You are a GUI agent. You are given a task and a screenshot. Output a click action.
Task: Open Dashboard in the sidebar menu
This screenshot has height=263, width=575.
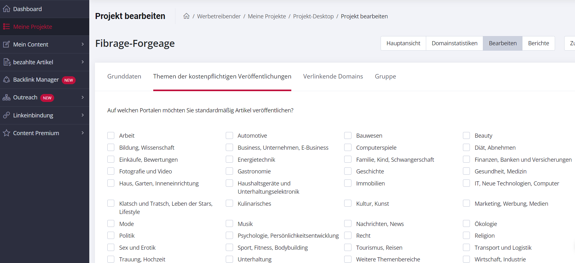[45, 9]
